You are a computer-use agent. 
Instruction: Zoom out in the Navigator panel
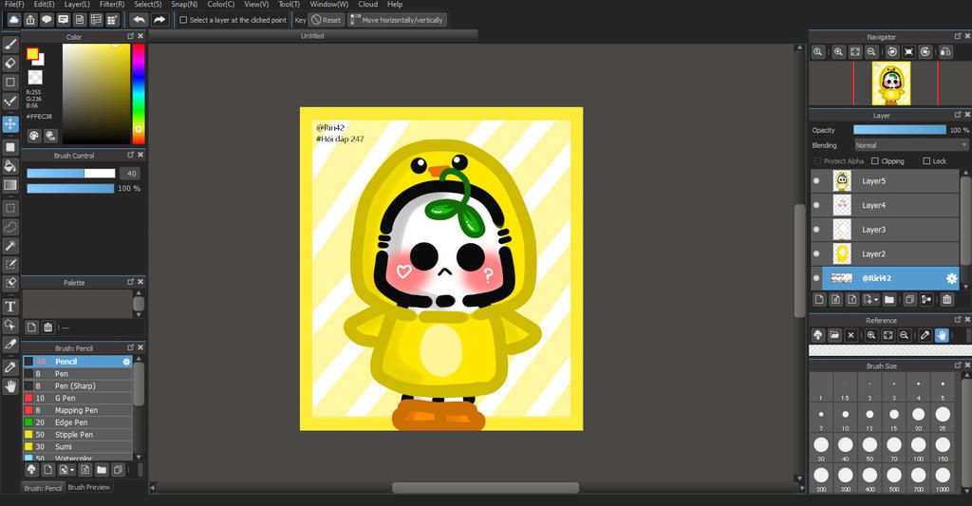(x=871, y=52)
